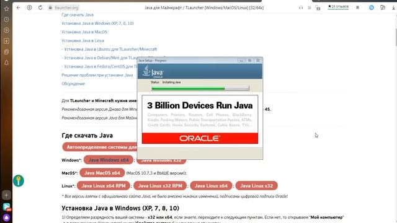Open the video play icon in sidebar

click(6, 30)
